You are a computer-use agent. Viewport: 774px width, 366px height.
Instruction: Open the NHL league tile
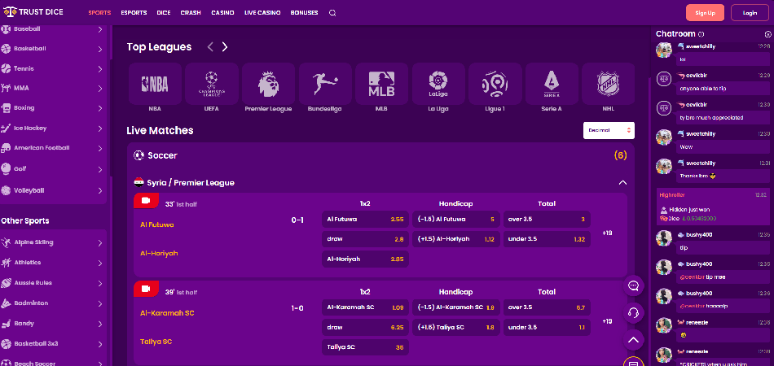click(607, 88)
